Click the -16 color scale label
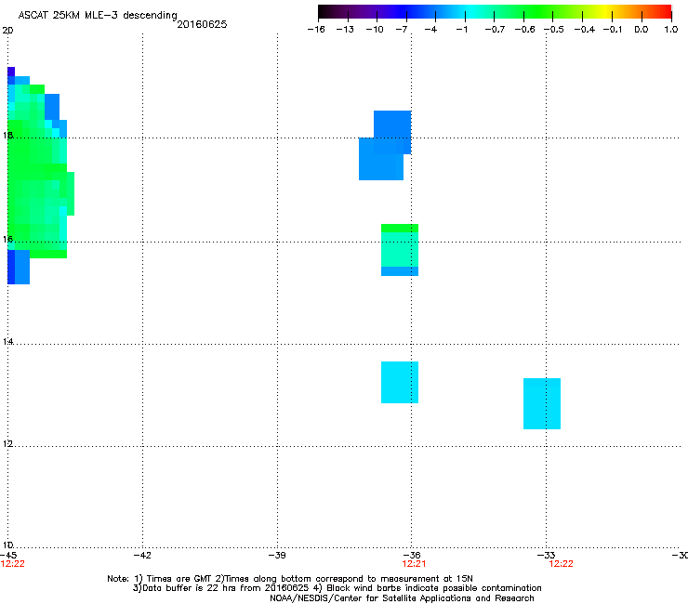This screenshot has width=688, height=604. pyautogui.click(x=316, y=30)
